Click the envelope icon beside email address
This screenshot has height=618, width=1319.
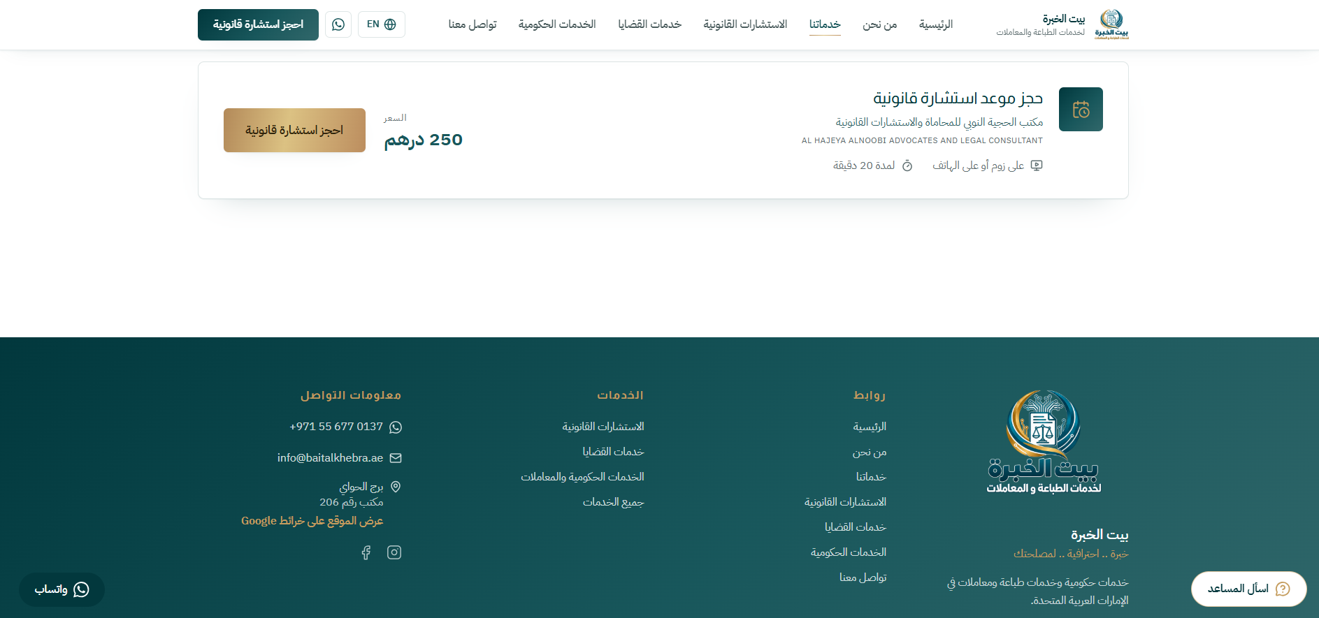coord(396,458)
